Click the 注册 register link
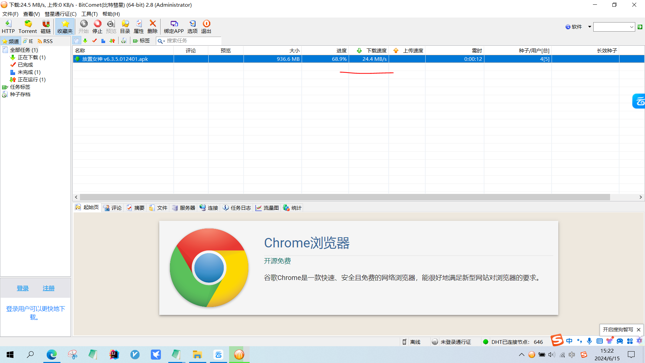The width and height of the screenshot is (645, 363). pos(48,288)
